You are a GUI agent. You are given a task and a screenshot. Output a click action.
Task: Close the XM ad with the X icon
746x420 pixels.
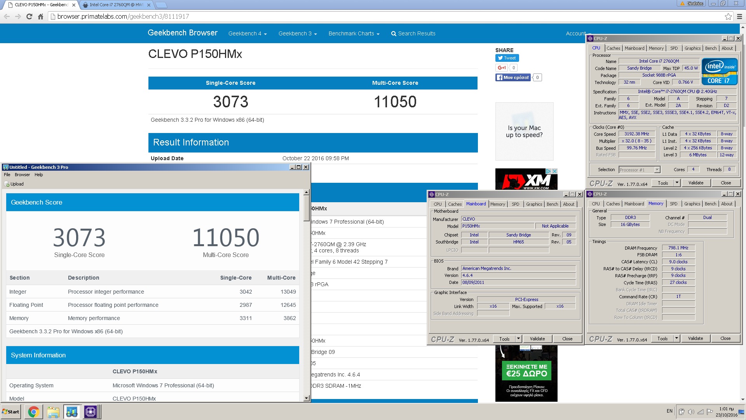point(555,171)
